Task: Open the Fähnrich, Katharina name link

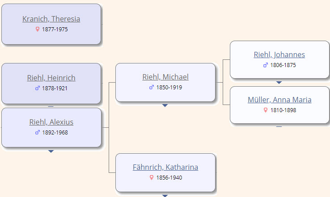Action: [165, 167]
